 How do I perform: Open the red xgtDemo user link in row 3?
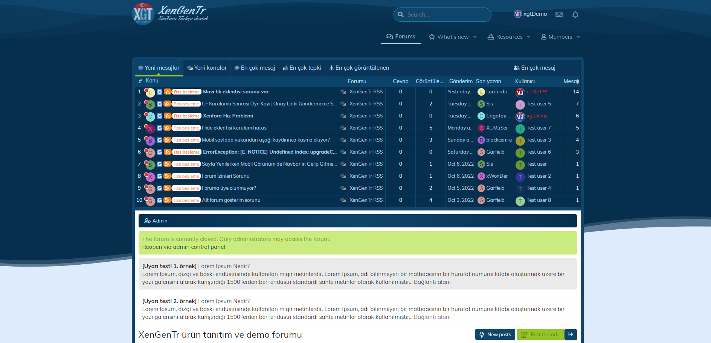pos(537,116)
